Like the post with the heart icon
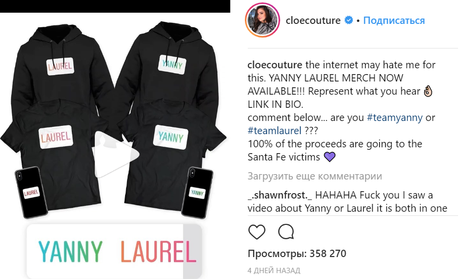Screen dimensions: 460x279 [257, 232]
